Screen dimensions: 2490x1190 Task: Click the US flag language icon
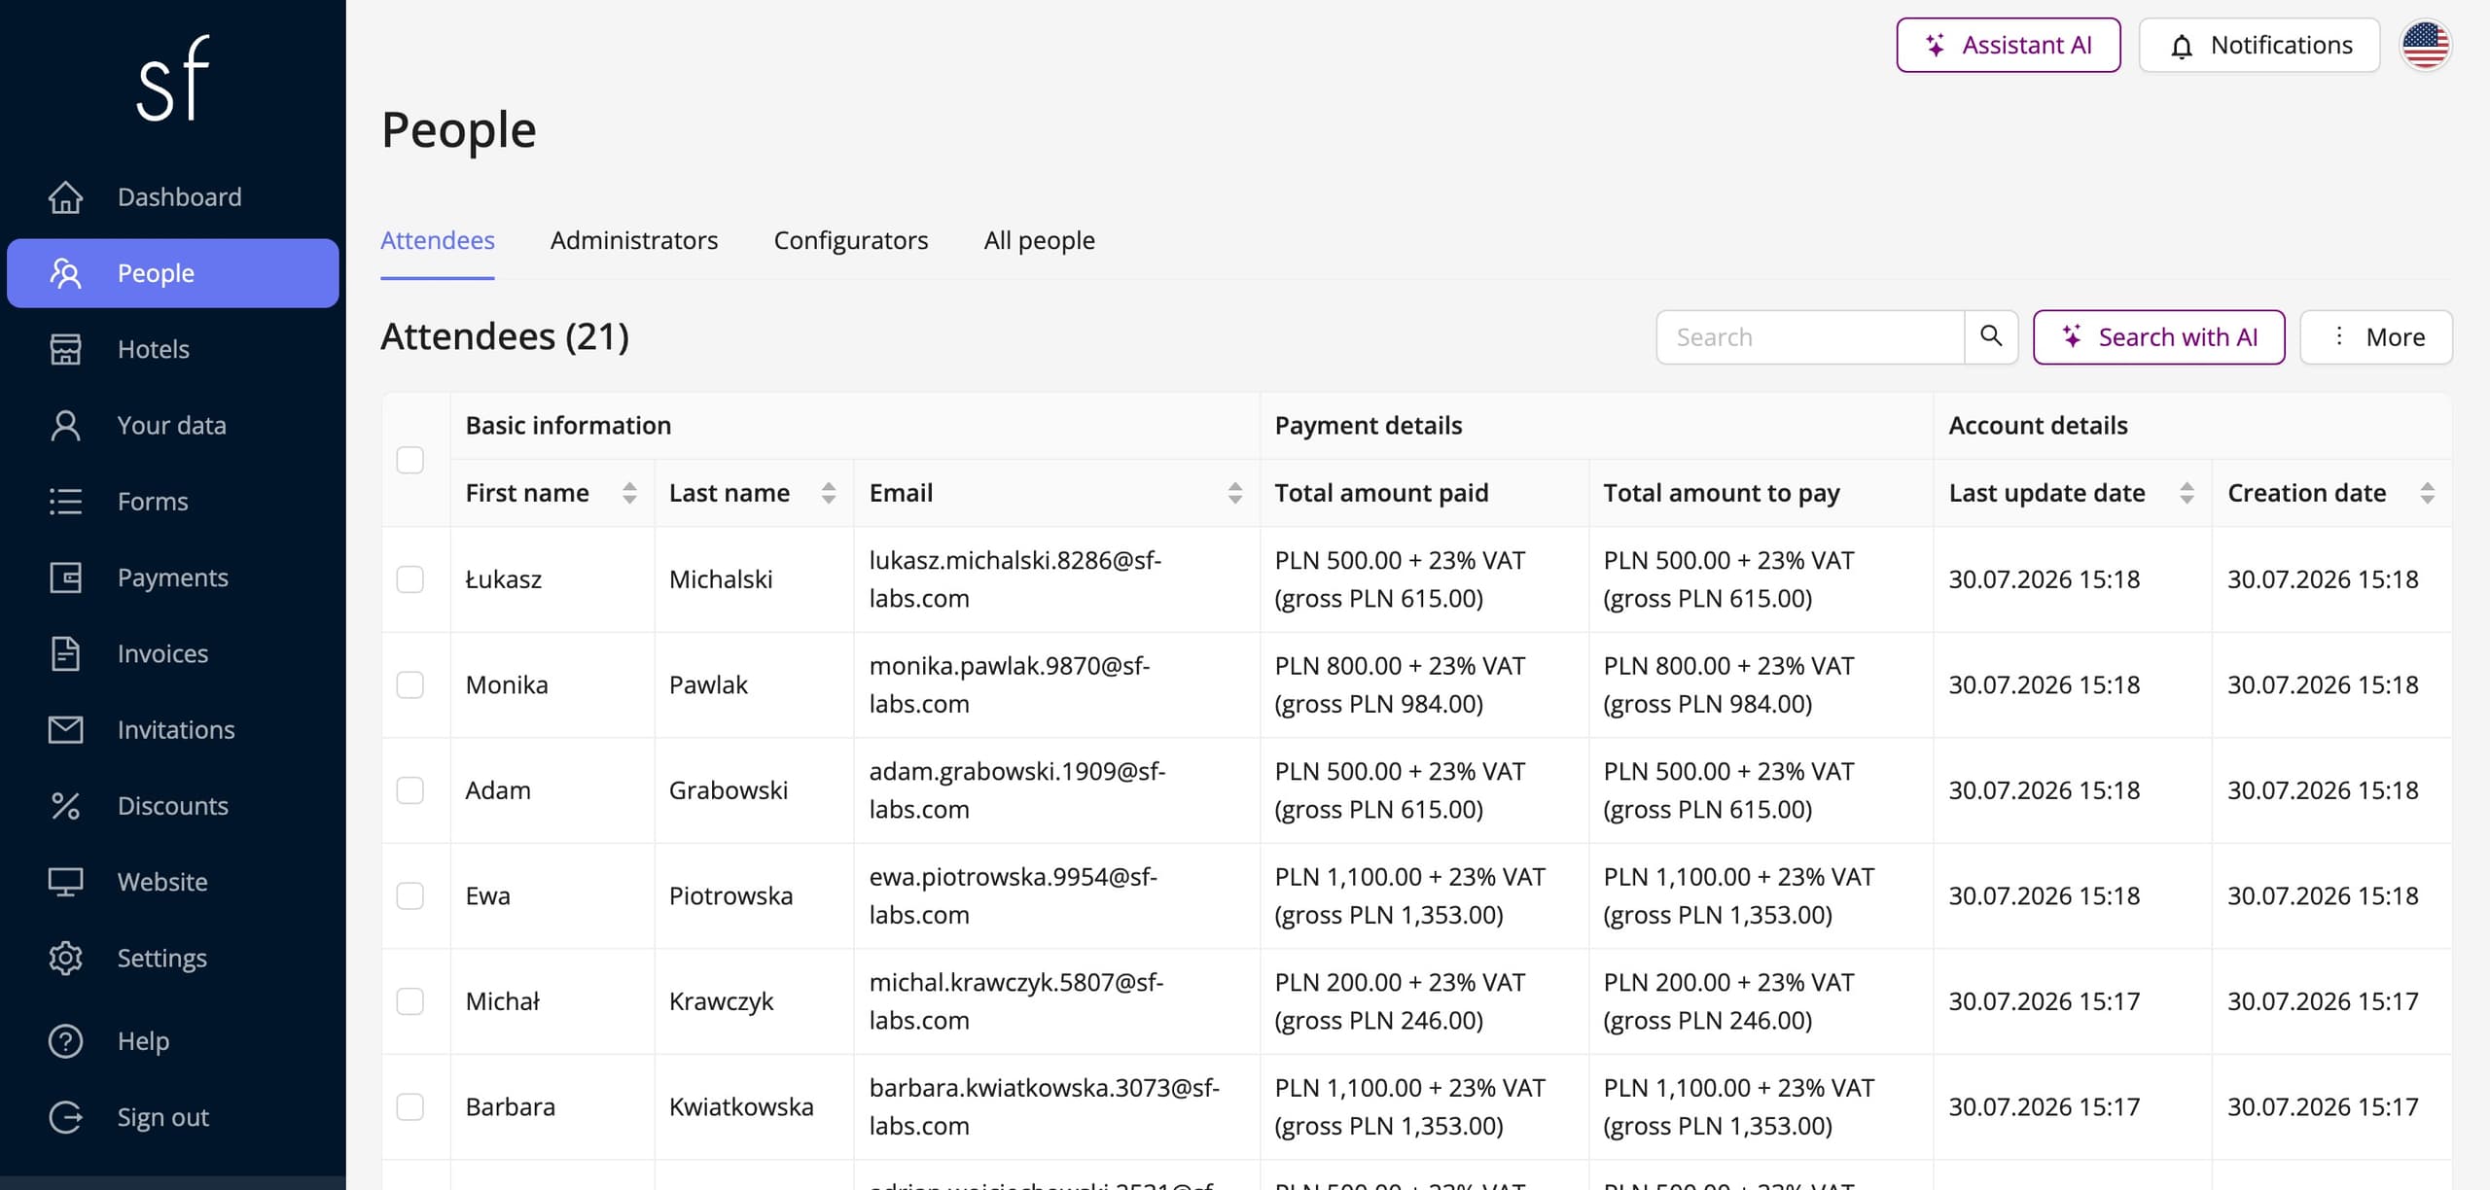[x=2426, y=45]
